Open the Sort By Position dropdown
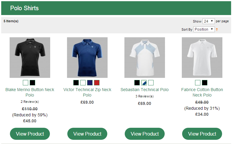 point(204,29)
